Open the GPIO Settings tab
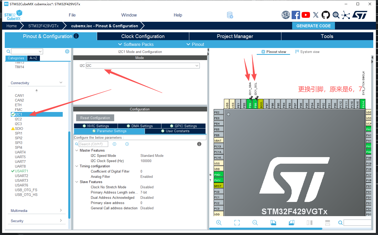Viewport: 378px width, 235px height. pos(183,126)
